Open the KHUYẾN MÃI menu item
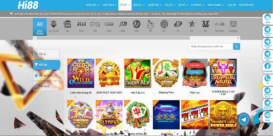This screenshot has width=273, height=136. pos(246,5)
